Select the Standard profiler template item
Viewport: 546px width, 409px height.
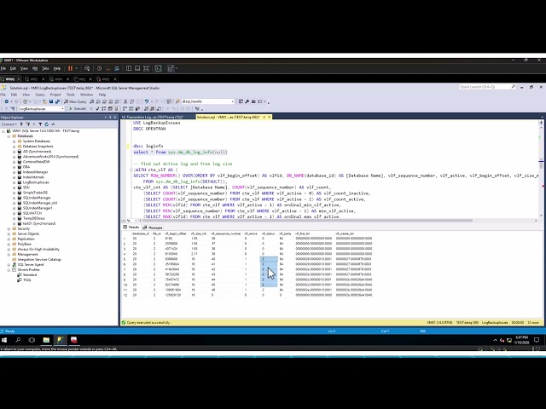pos(30,274)
